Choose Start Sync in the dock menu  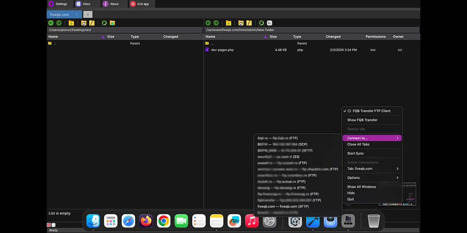click(x=355, y=153)
